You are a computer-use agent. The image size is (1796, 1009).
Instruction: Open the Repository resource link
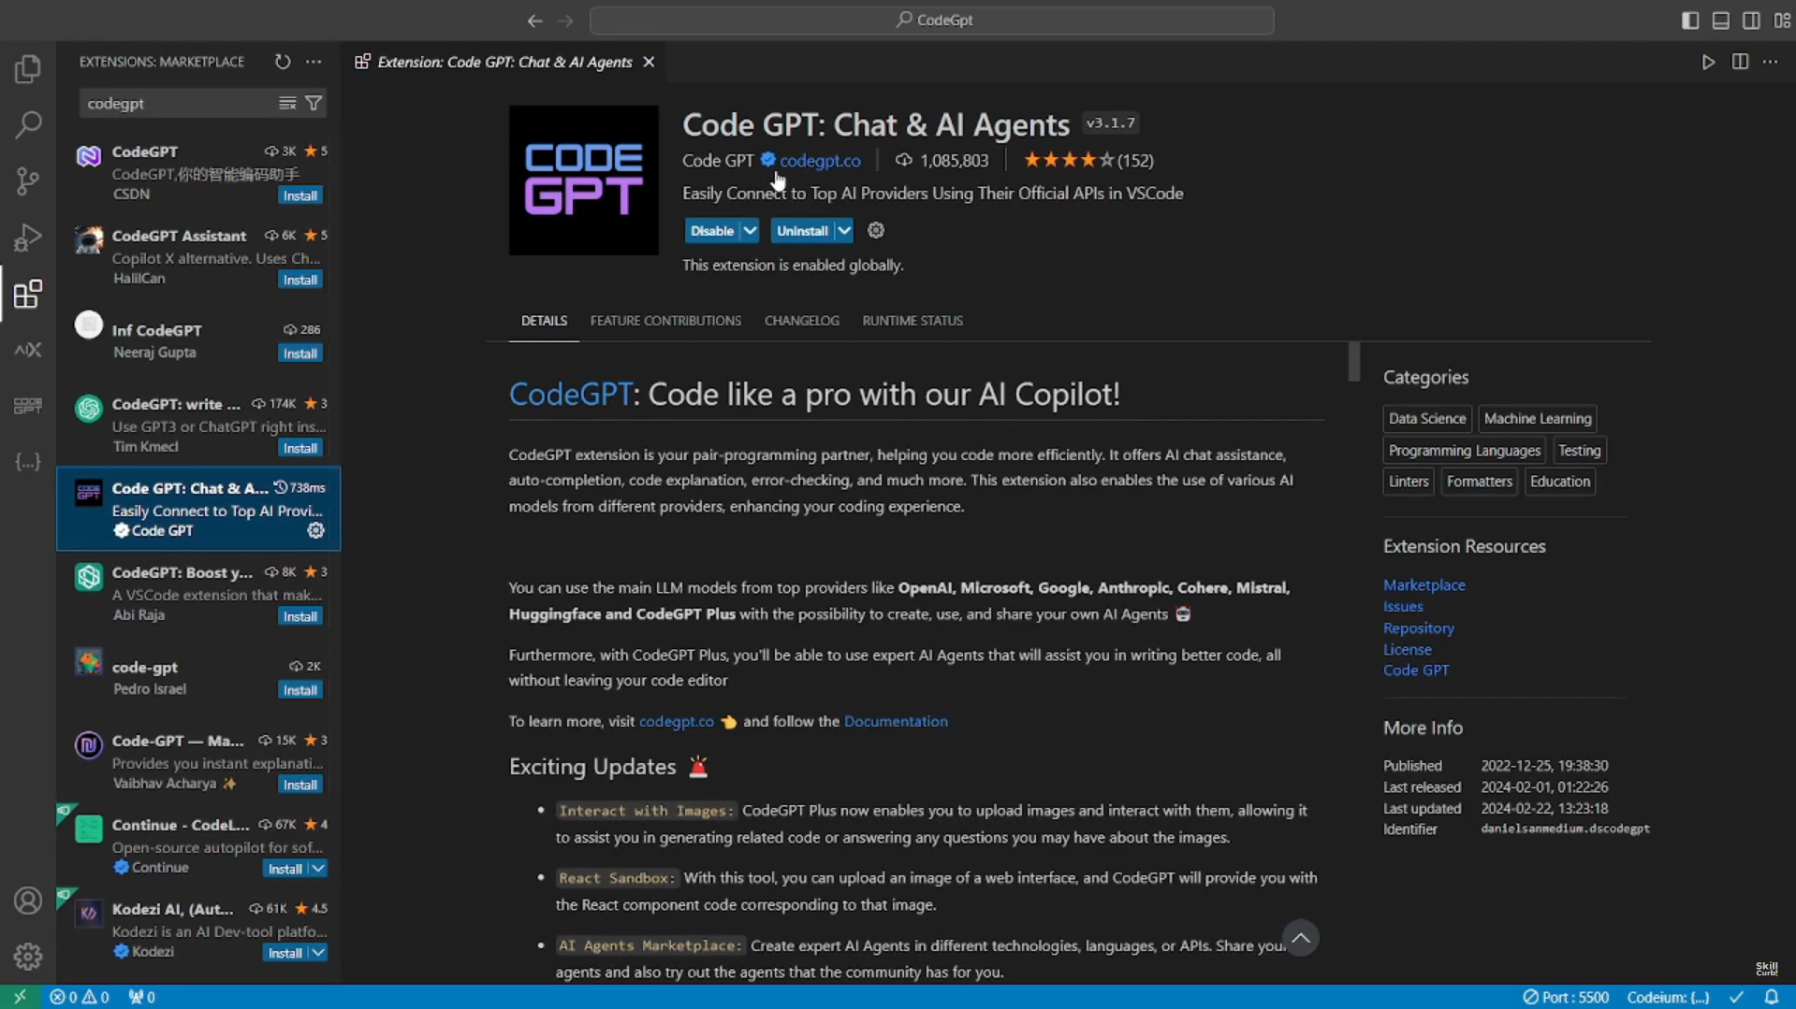point(1419,627)
